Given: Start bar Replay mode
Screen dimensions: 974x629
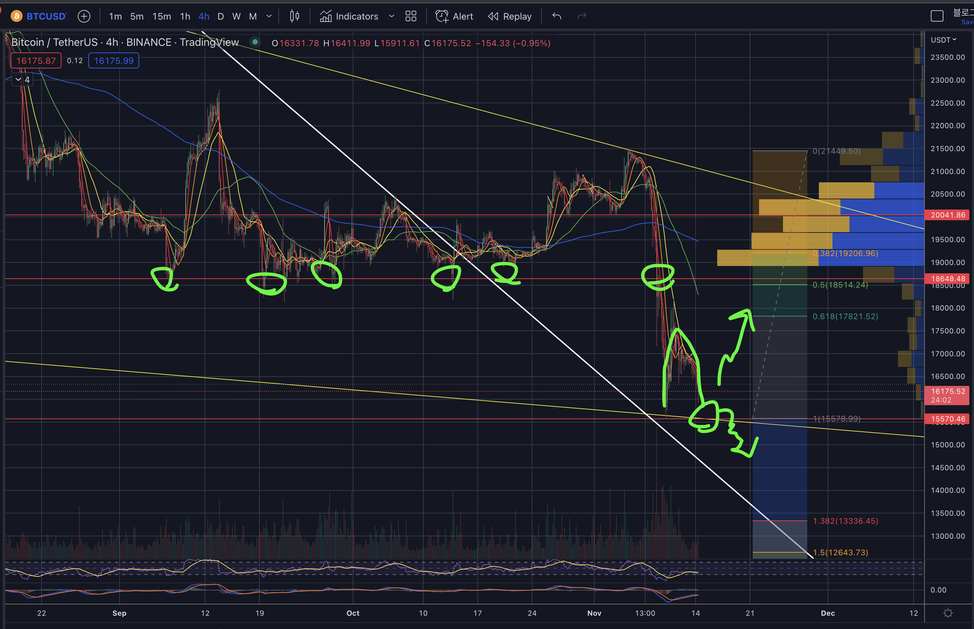Looking at the screenshot, I should 510,16.
